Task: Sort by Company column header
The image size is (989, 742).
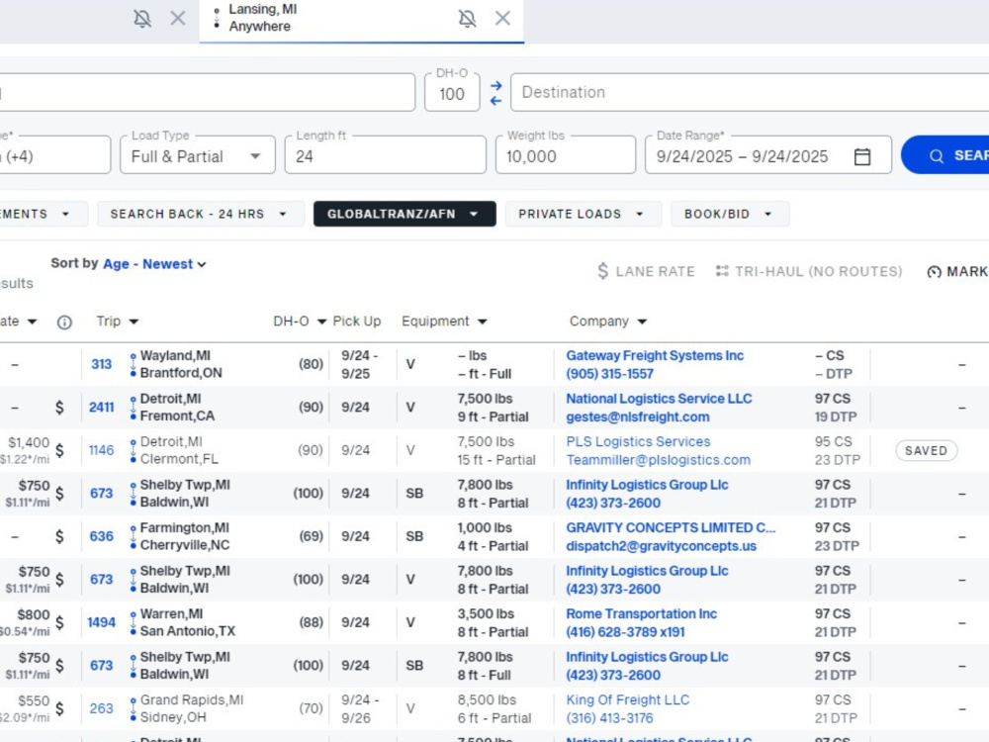Action: tap(608, 322)
